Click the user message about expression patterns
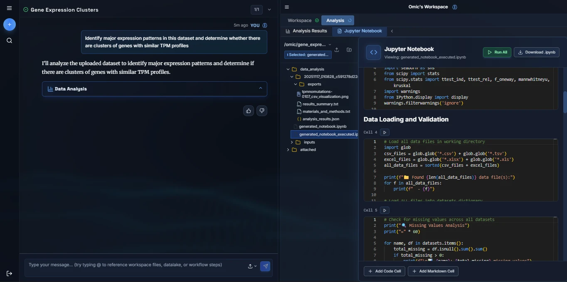567x282 pixels. [174, 42]
